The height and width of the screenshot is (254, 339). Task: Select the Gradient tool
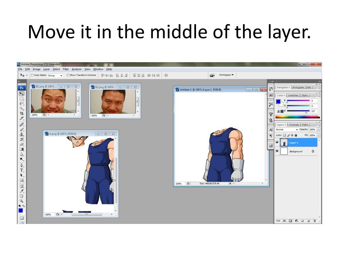click(22, 149)
